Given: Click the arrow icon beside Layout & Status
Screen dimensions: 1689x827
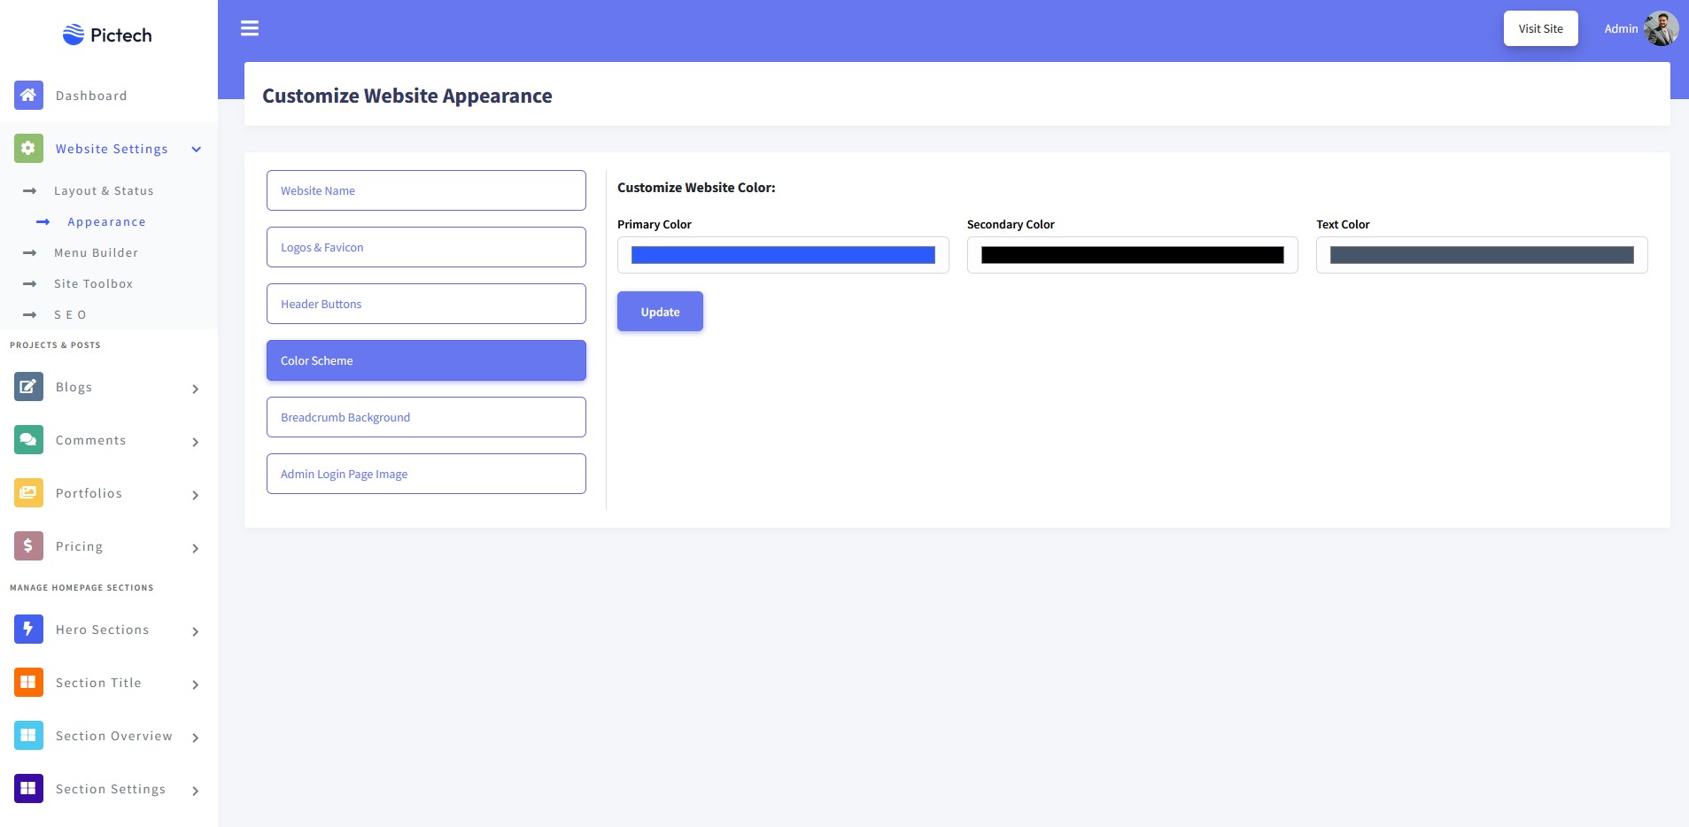Looking at the screenshot, I should pos(29,190).
